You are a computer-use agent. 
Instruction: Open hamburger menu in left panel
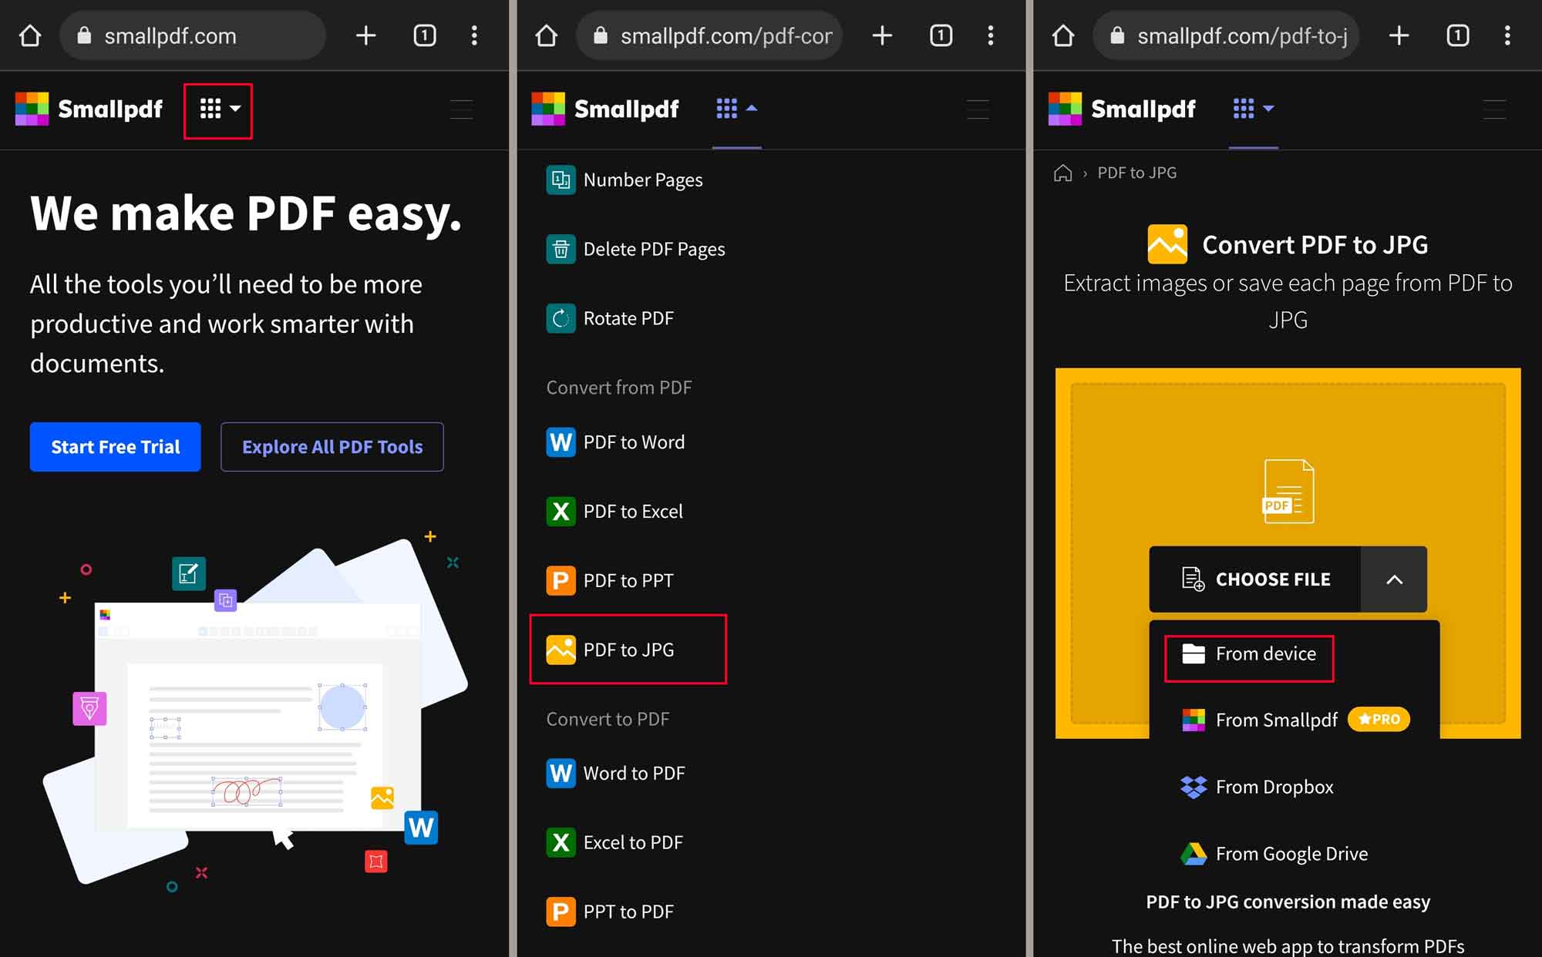[462, 109]
